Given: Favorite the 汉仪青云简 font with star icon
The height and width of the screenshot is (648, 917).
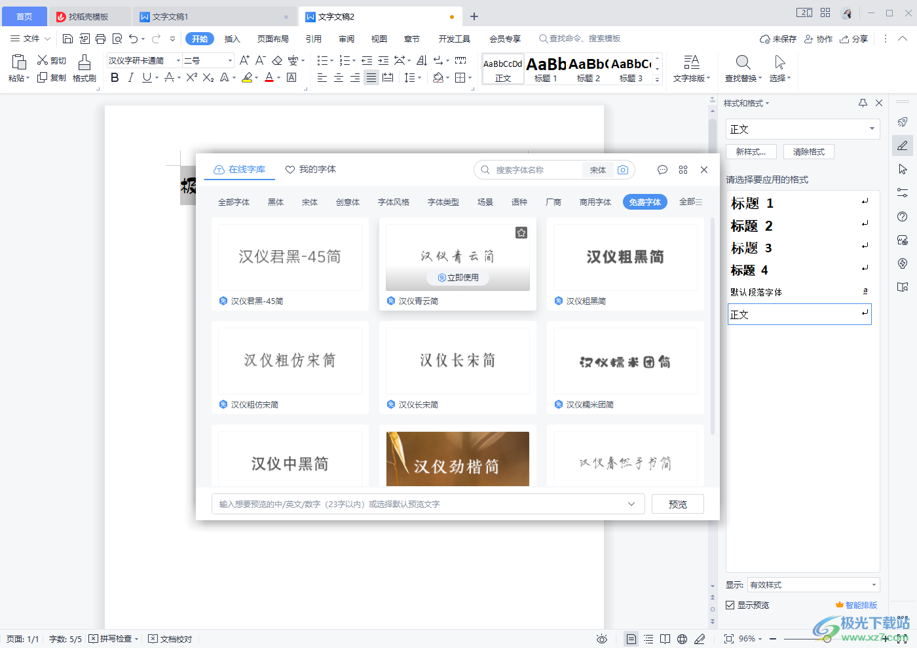Looking at the screenshot, I should click(521, 233).
